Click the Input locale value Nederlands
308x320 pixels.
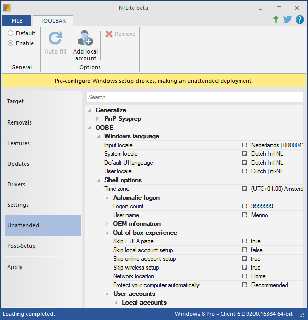point(277,145)
